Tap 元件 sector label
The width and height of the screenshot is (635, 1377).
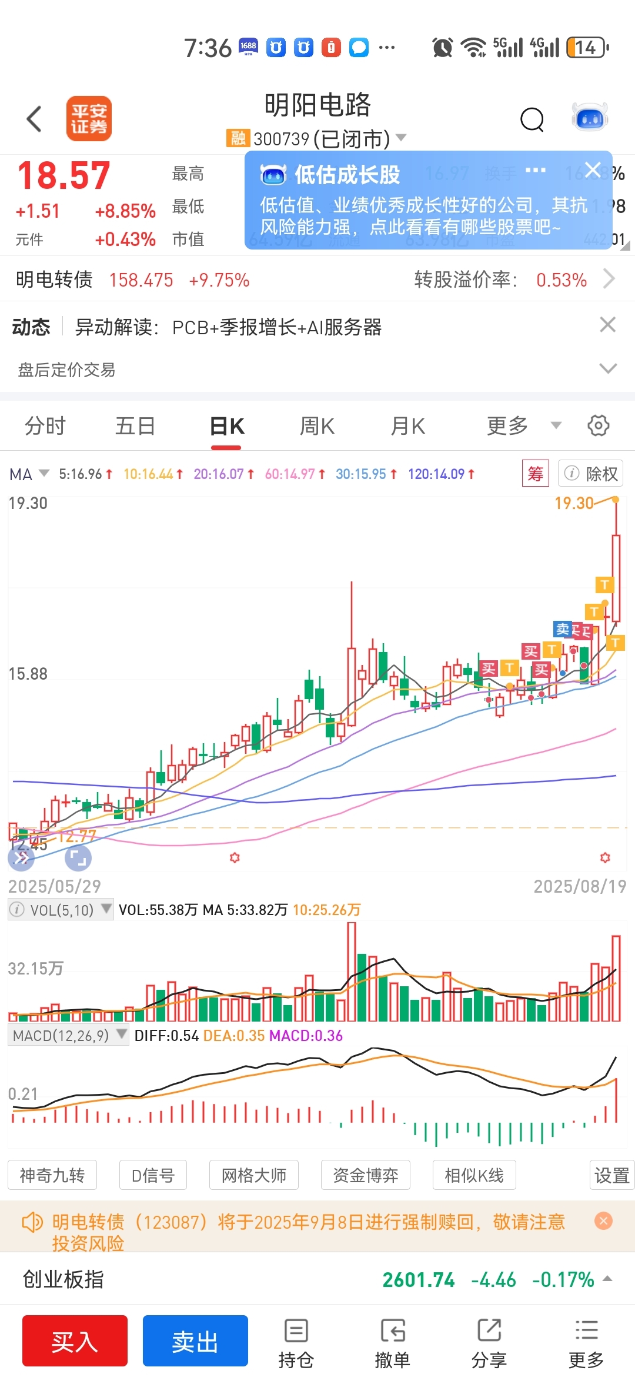[x=29, y=240]
